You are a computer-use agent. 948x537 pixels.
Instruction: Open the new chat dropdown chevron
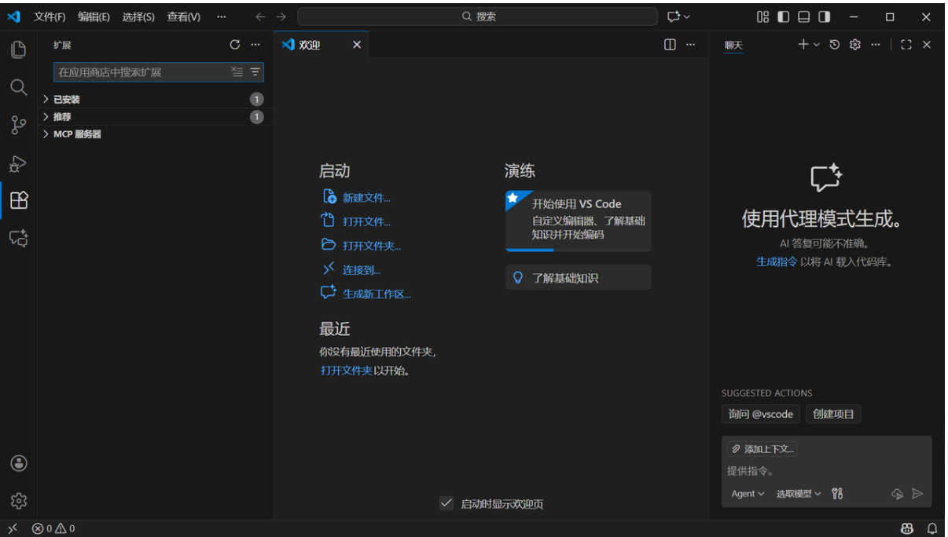coord(817,45)
